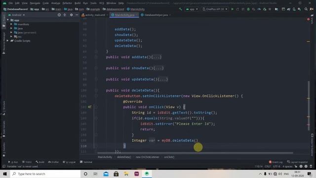
Task: Click the CRLF line separator in status bar
Action: tap(268, 167)
